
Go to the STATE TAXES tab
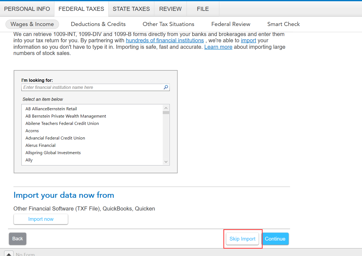131,9
